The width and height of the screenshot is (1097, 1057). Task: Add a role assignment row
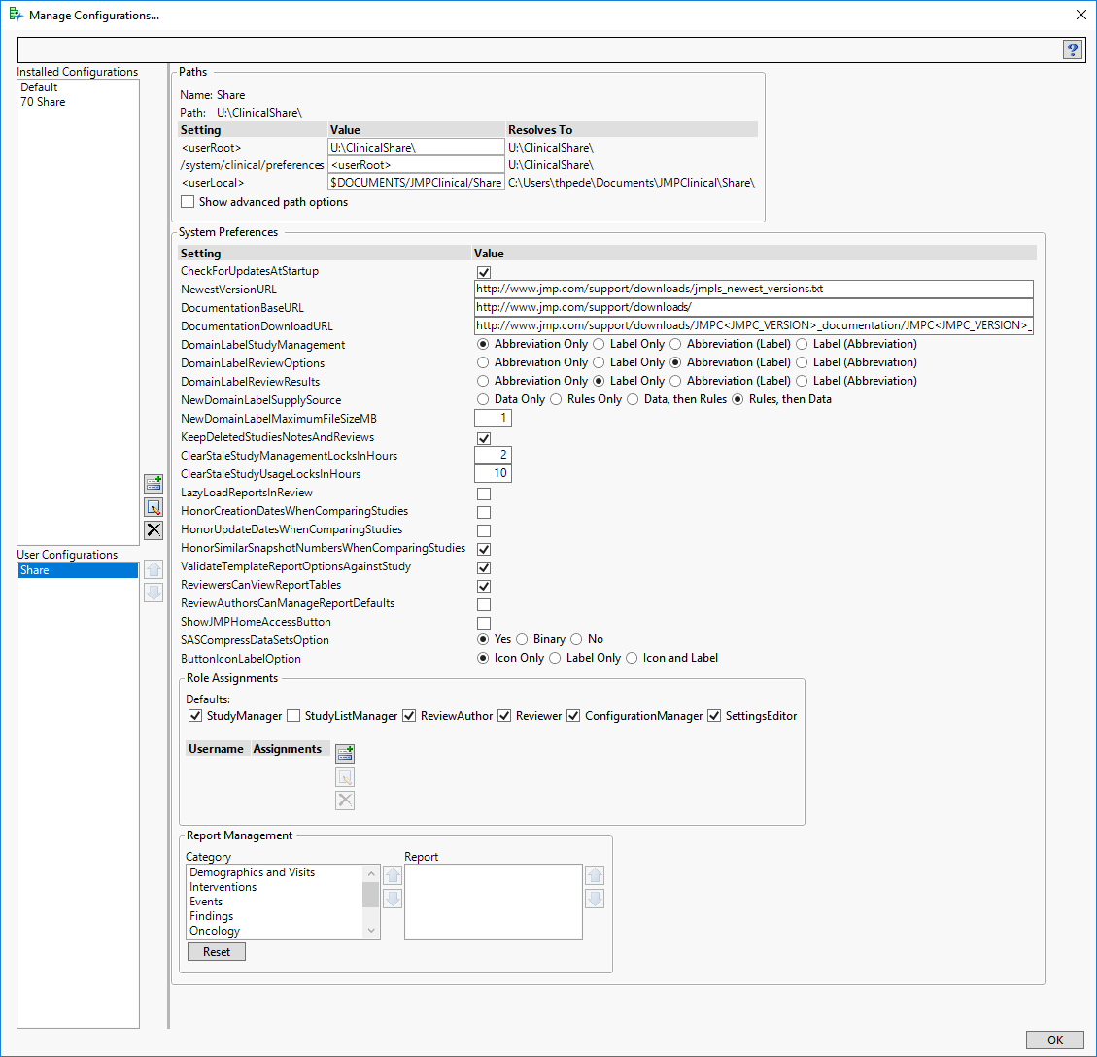point(344,753)
